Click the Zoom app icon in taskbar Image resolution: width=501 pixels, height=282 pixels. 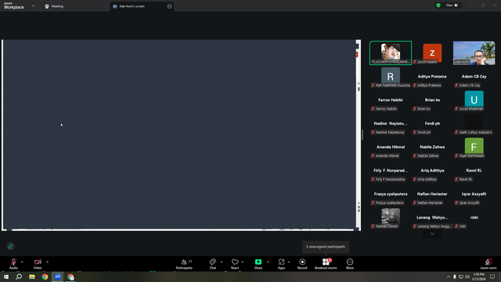[57, 277]
